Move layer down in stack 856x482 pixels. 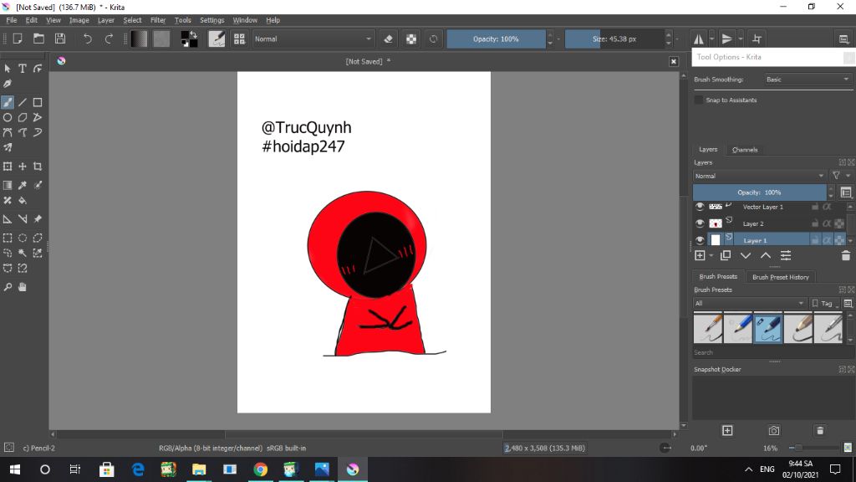[x=746, y=256]
